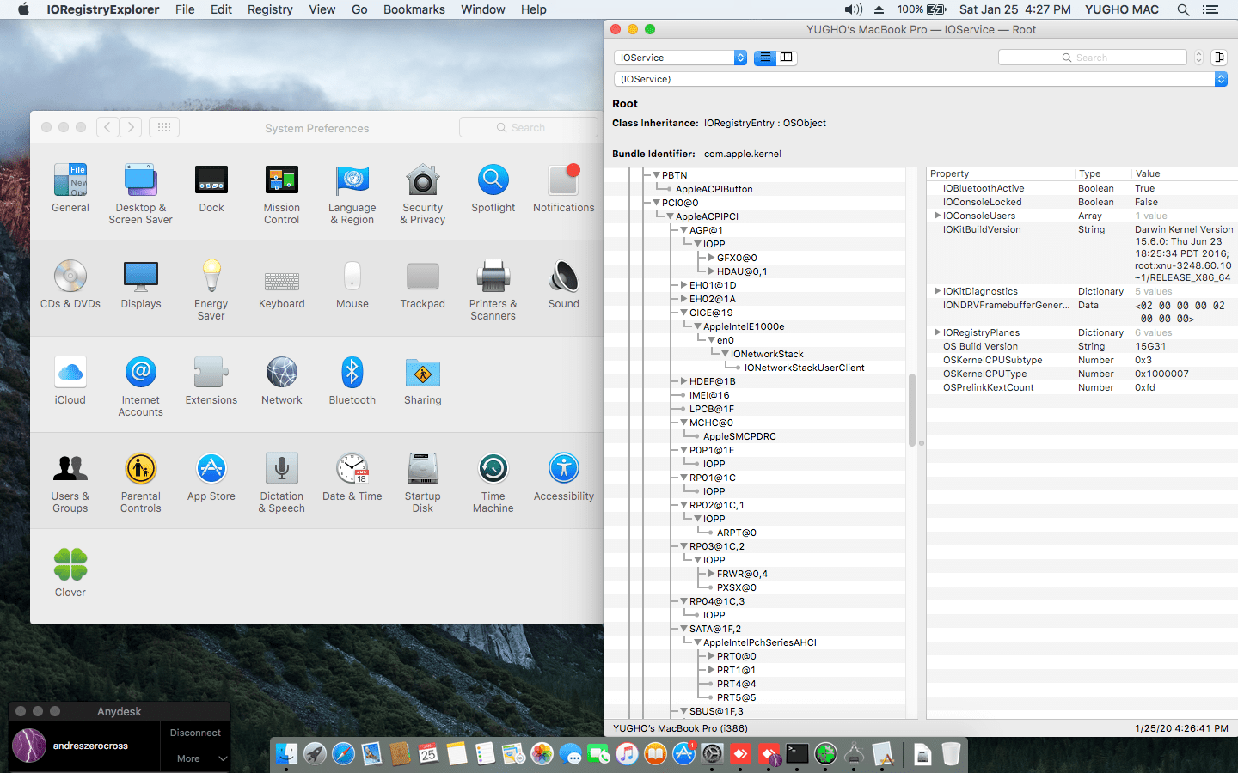The image size is (1238, 773).
Task: Open Trash in the Dock
Action: (951, 754)
